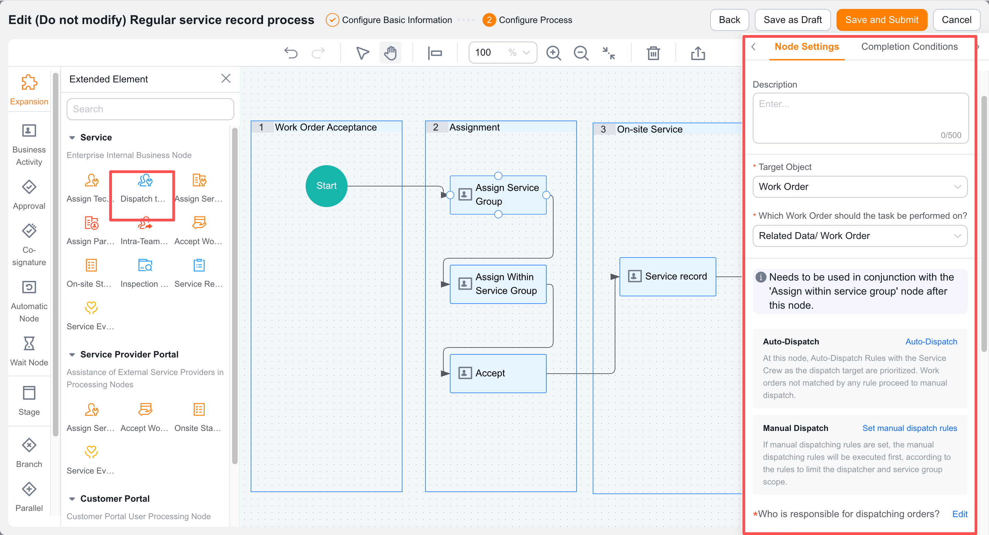
Task: Delete selection with trash icon
Action: pos(653,53)
